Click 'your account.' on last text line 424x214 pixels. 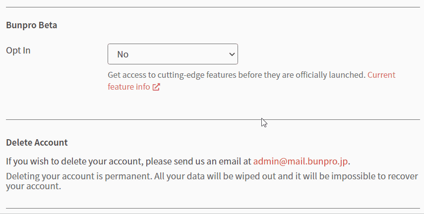[34, 186]
